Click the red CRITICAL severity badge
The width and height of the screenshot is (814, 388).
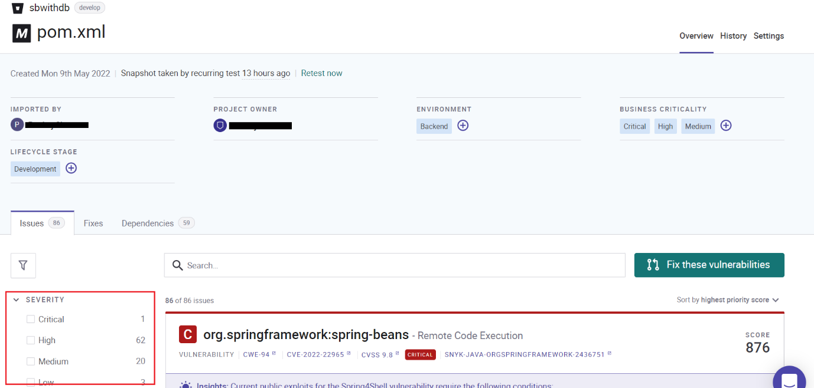421,354
